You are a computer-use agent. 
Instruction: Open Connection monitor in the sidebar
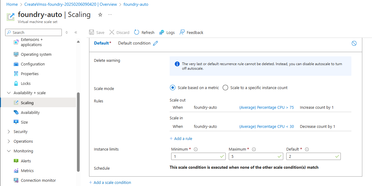pos(38,181)
